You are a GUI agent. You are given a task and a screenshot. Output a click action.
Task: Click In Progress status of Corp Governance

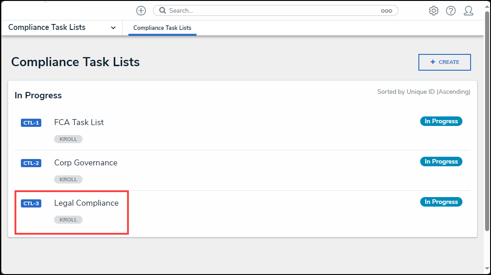(x=441, y=162)
